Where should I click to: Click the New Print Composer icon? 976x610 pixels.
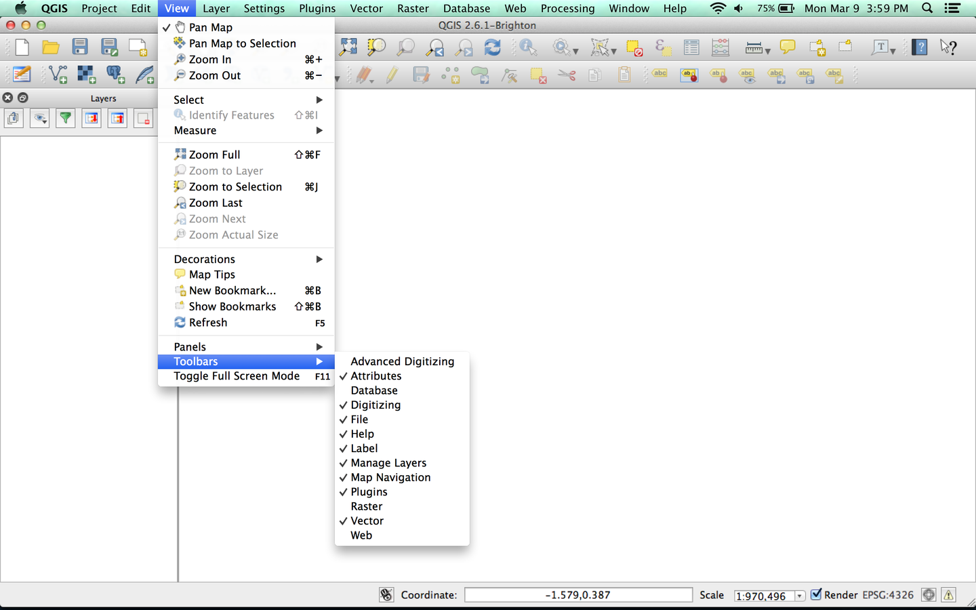point(138,47)
